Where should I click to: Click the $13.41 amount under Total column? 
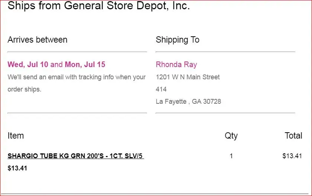[292, 156]
